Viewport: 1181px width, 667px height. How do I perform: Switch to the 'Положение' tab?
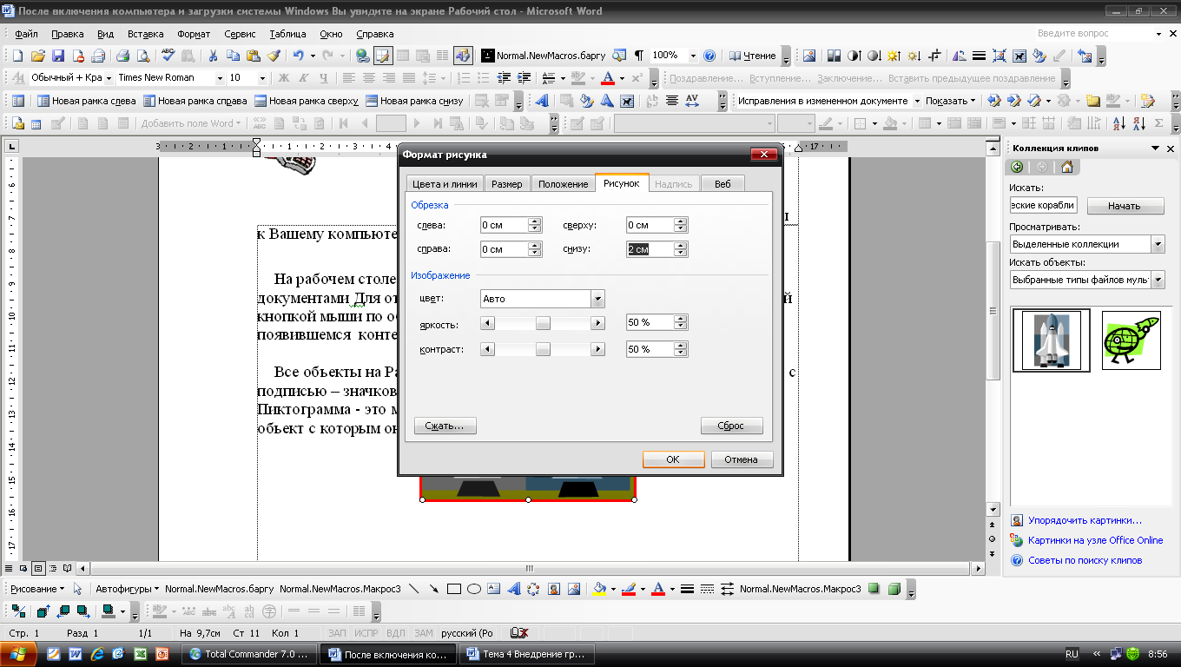(563, 184)
